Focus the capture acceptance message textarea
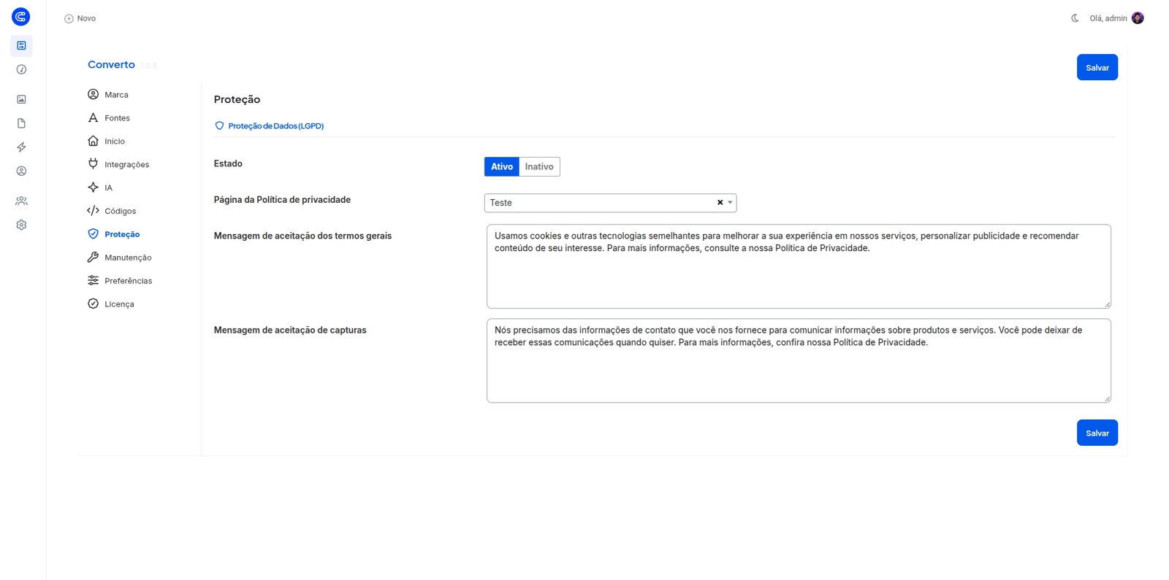This screenshot has width=1169, height=580. [x=799, y=360]
